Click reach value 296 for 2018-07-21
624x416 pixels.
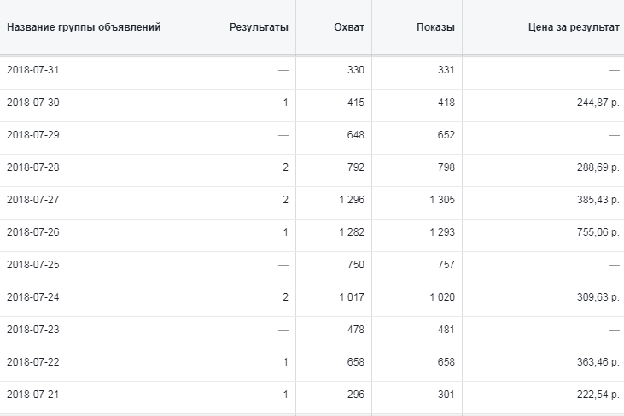click(356, 395)
